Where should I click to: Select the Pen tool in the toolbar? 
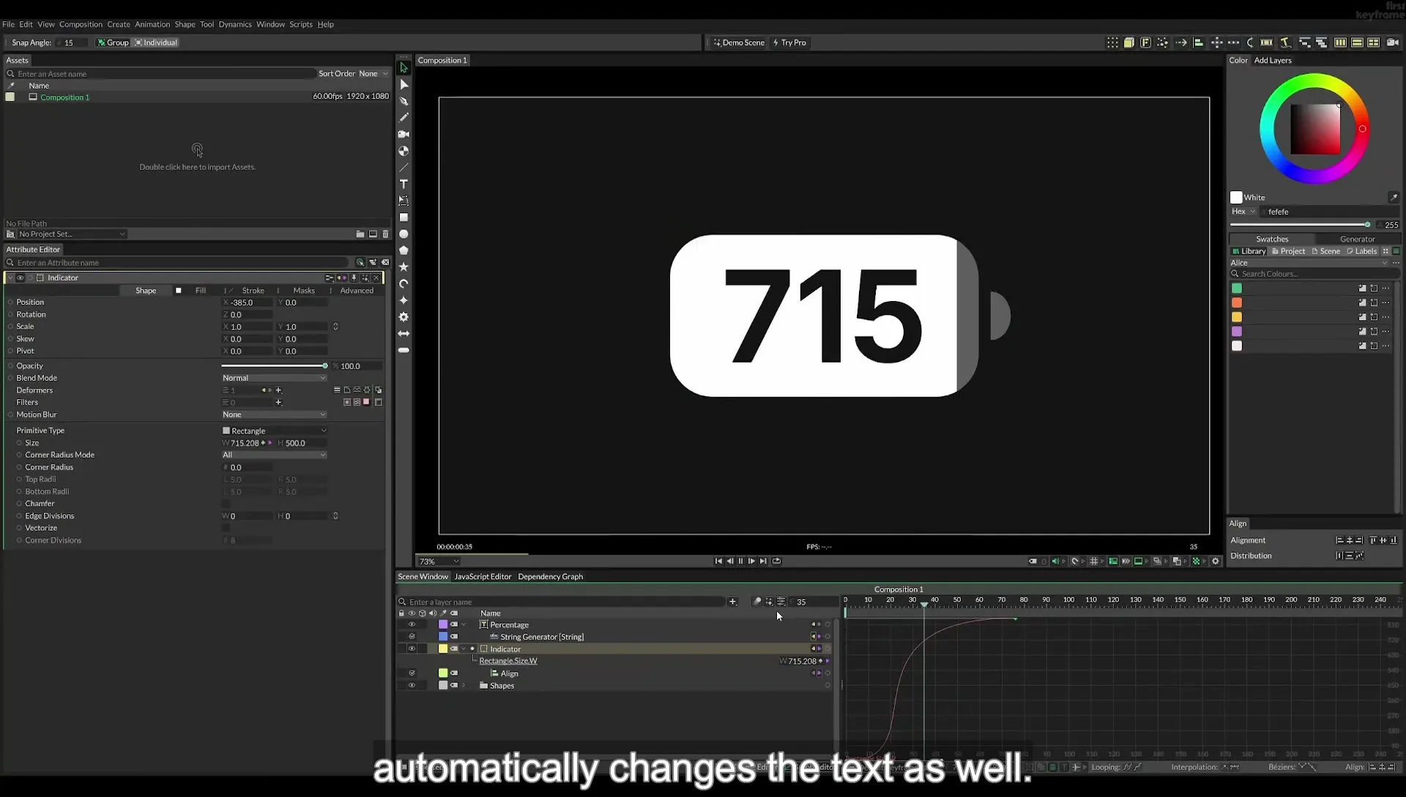click(403, 101)
